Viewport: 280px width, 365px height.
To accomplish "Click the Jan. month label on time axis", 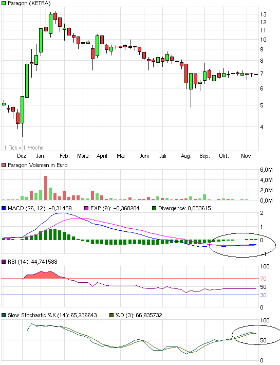I will (x=41, y=156).
